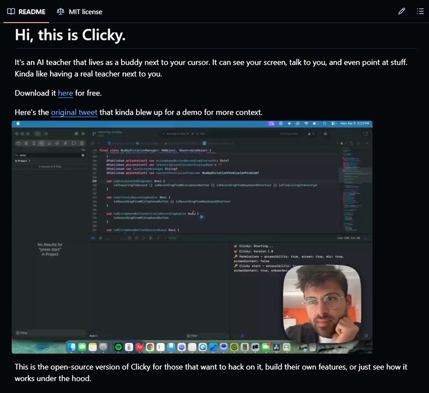The image size is (429, 393).
Task: Open Messages from the Dock
Action: pyautogui.click(x=82, y=347)
